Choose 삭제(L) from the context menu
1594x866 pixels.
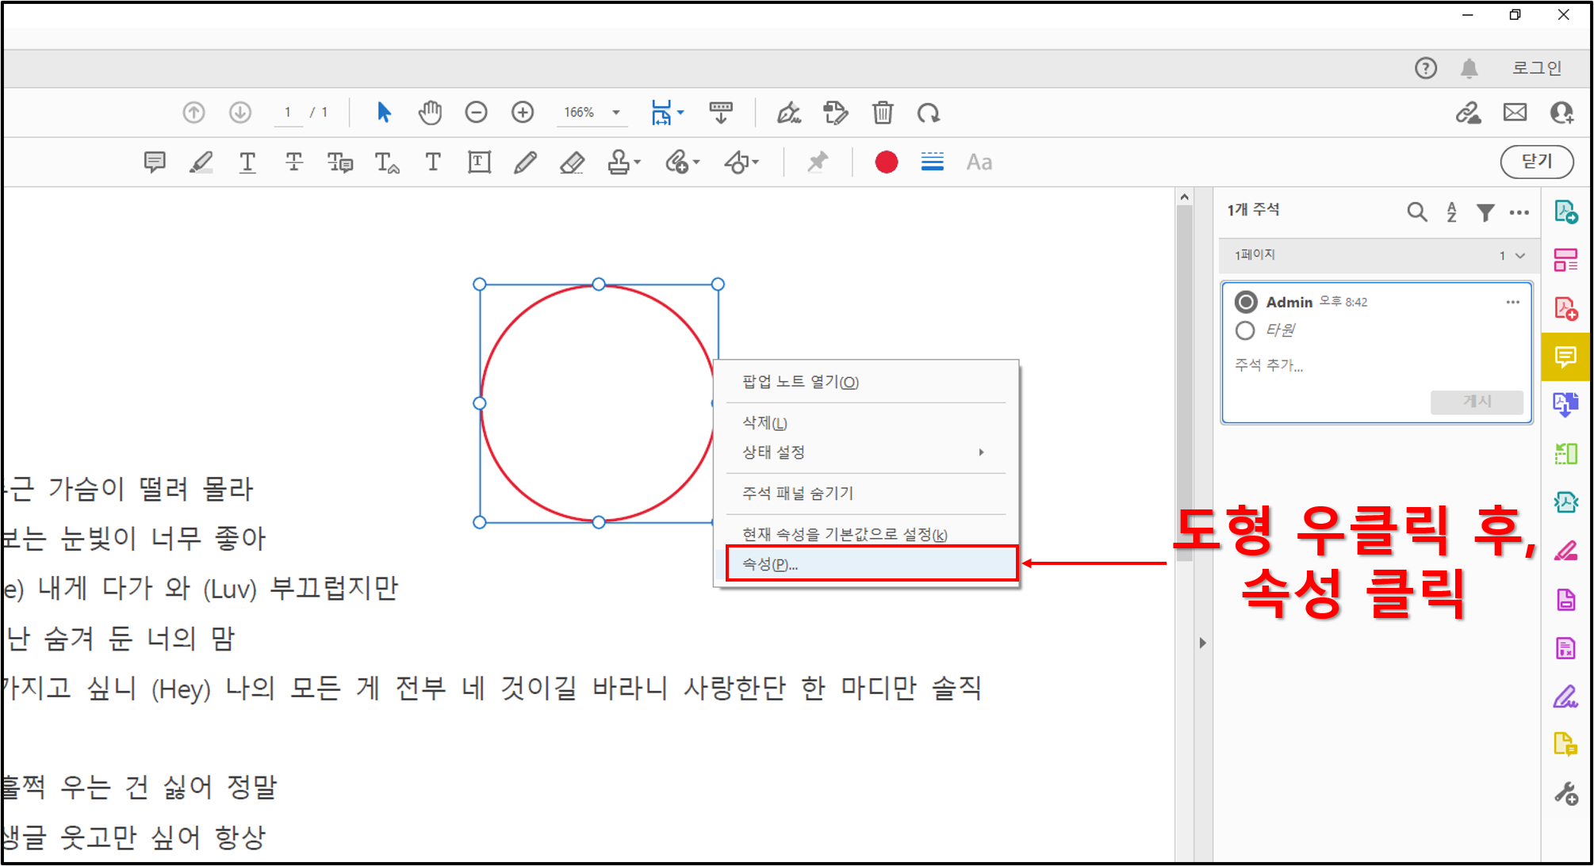(x=764, y=422)
